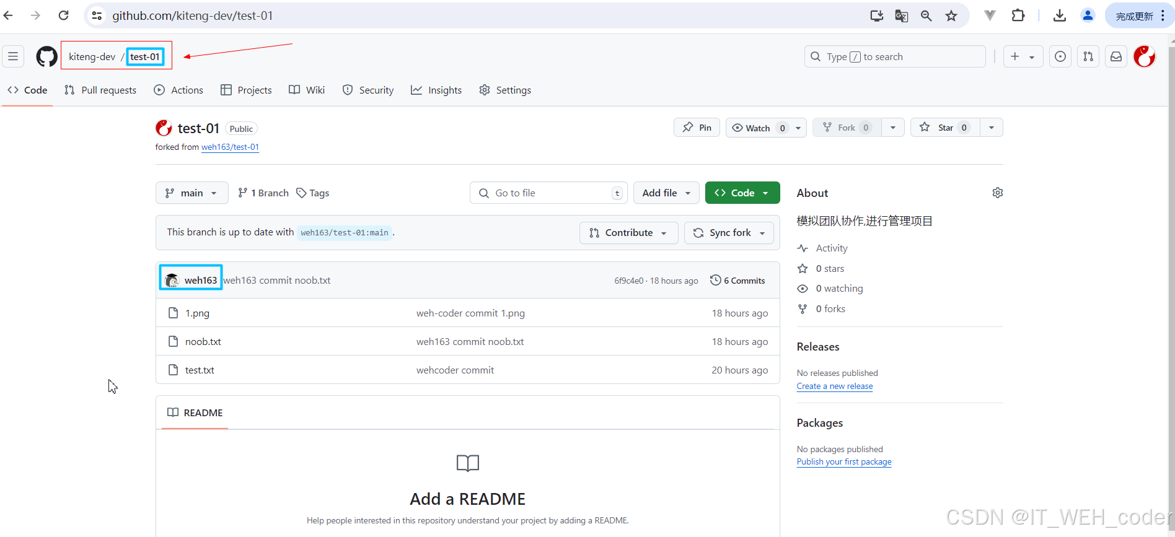Bookmark this page with the star icon
Screen dimensions: 1175x537
pos(951,15)
